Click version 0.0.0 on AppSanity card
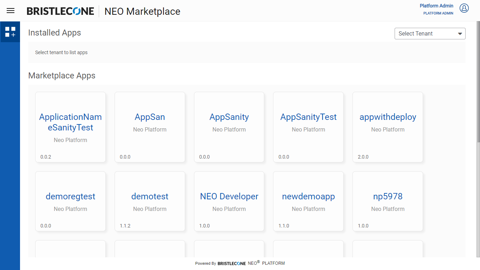 pyautogui.click(x=205, y=157)
